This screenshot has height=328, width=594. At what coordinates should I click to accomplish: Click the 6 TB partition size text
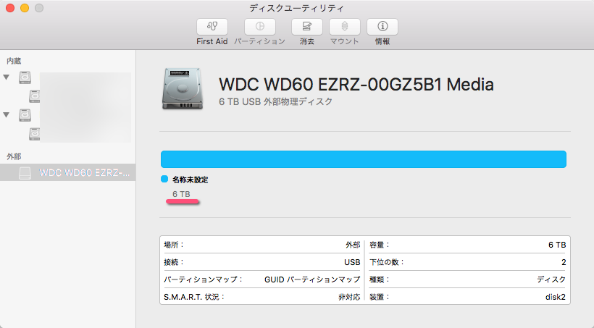click(181, 194)
